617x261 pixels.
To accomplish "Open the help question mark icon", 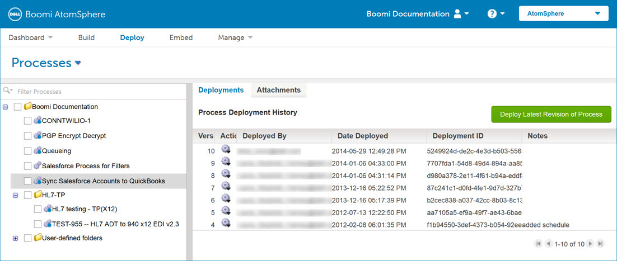I will coord(492,14).
